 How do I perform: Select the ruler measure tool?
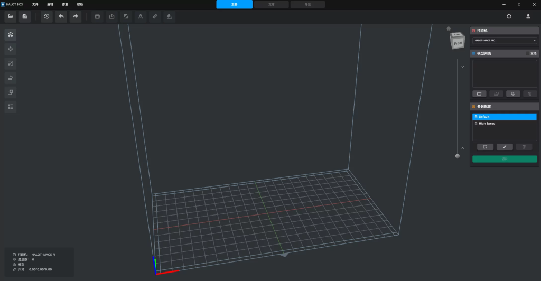pos(155,16)
